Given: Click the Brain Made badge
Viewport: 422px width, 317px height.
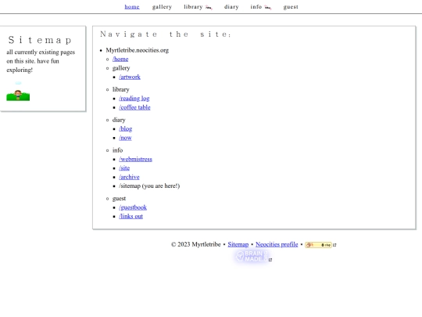Looking at the screenshot, I should click(x=252, y=257).
